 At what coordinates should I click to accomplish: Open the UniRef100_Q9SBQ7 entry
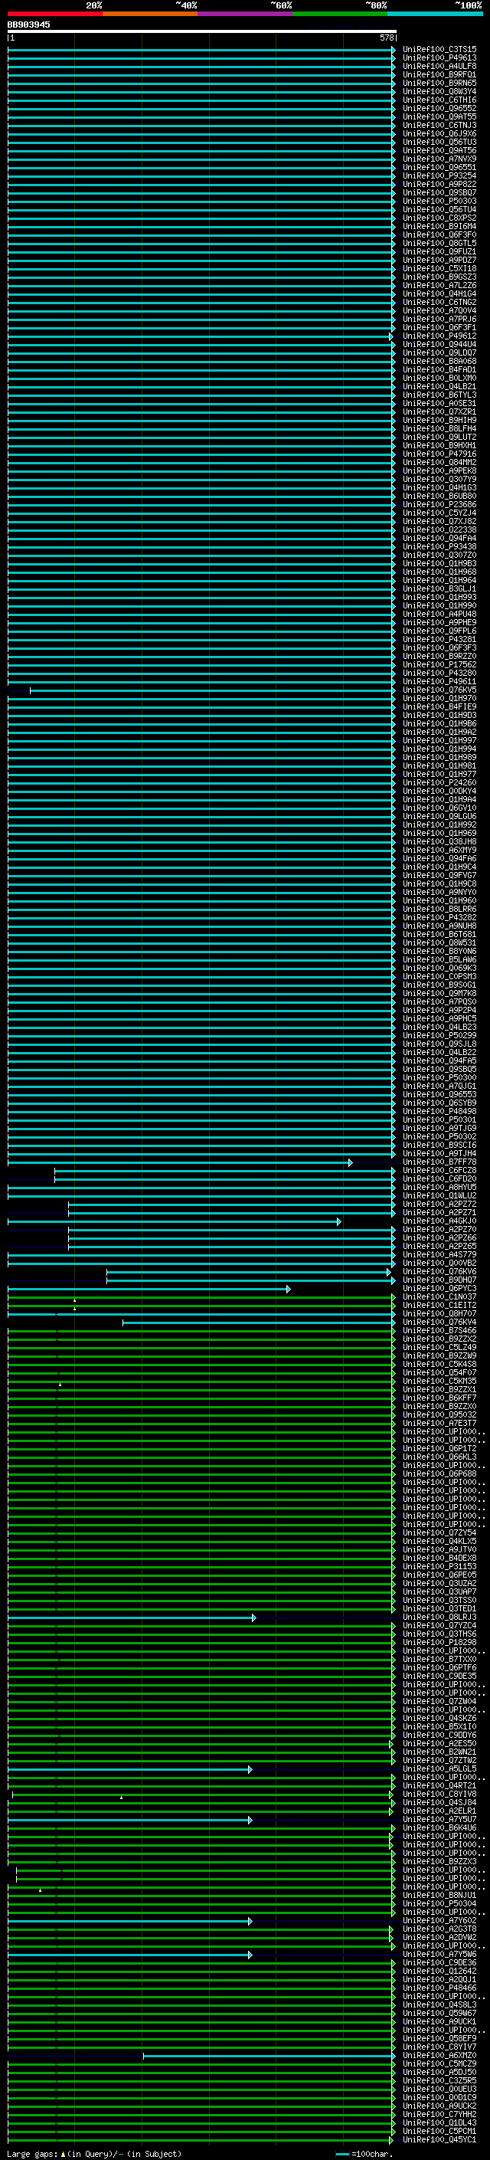(x=439, y=193)
